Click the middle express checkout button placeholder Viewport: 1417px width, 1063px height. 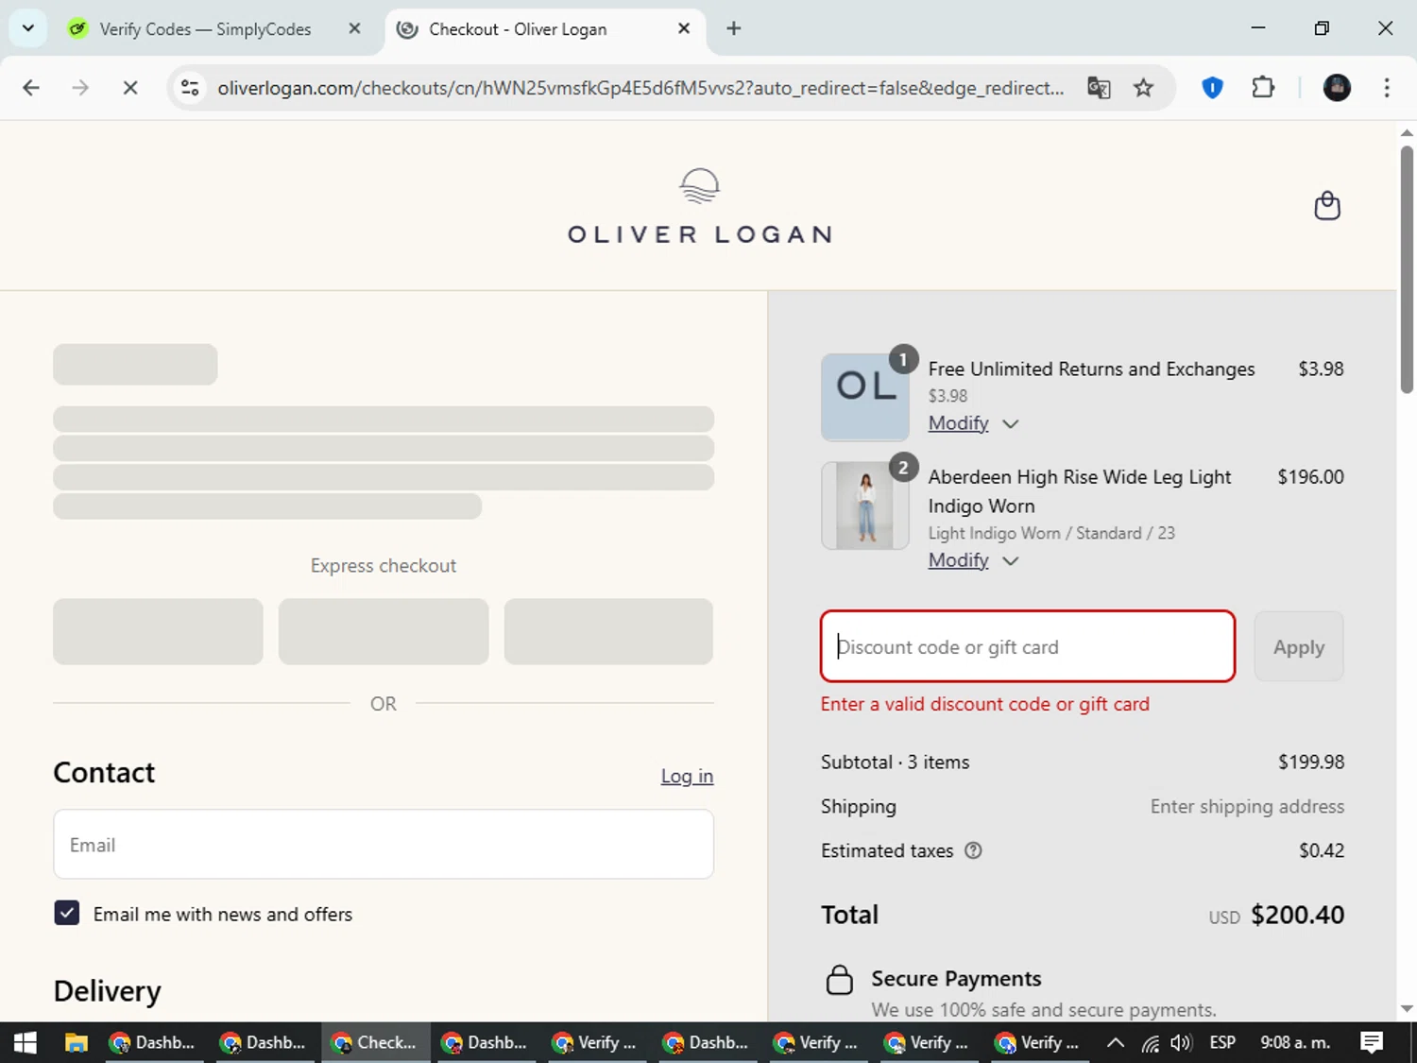[384, 631]
